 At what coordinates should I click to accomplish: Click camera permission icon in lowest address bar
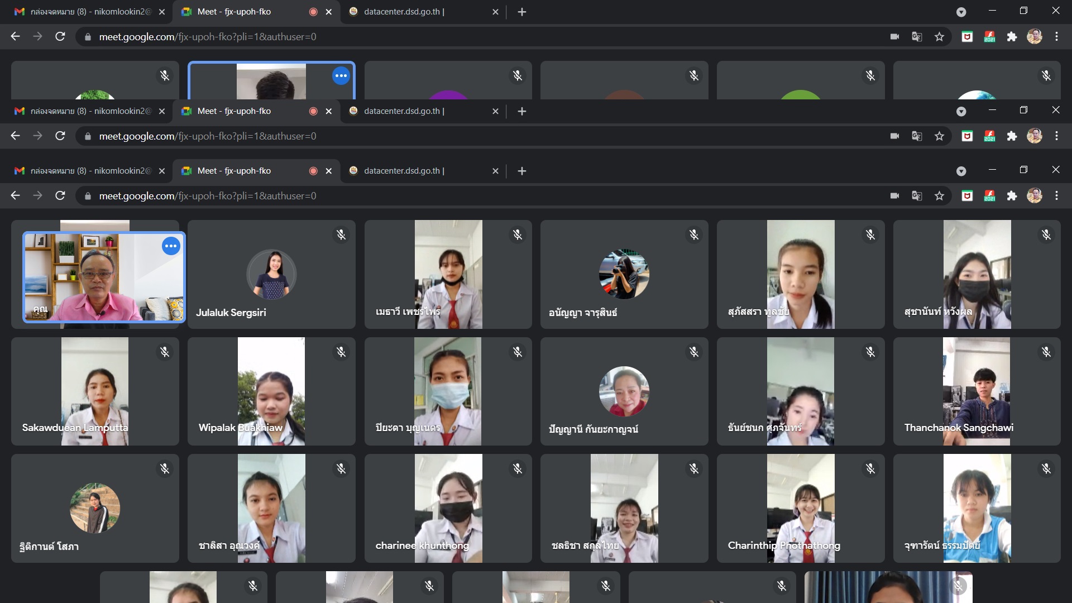pos(894,195)
